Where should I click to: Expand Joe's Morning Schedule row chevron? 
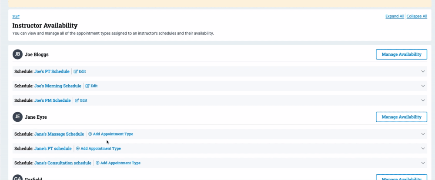click(423, 86)
